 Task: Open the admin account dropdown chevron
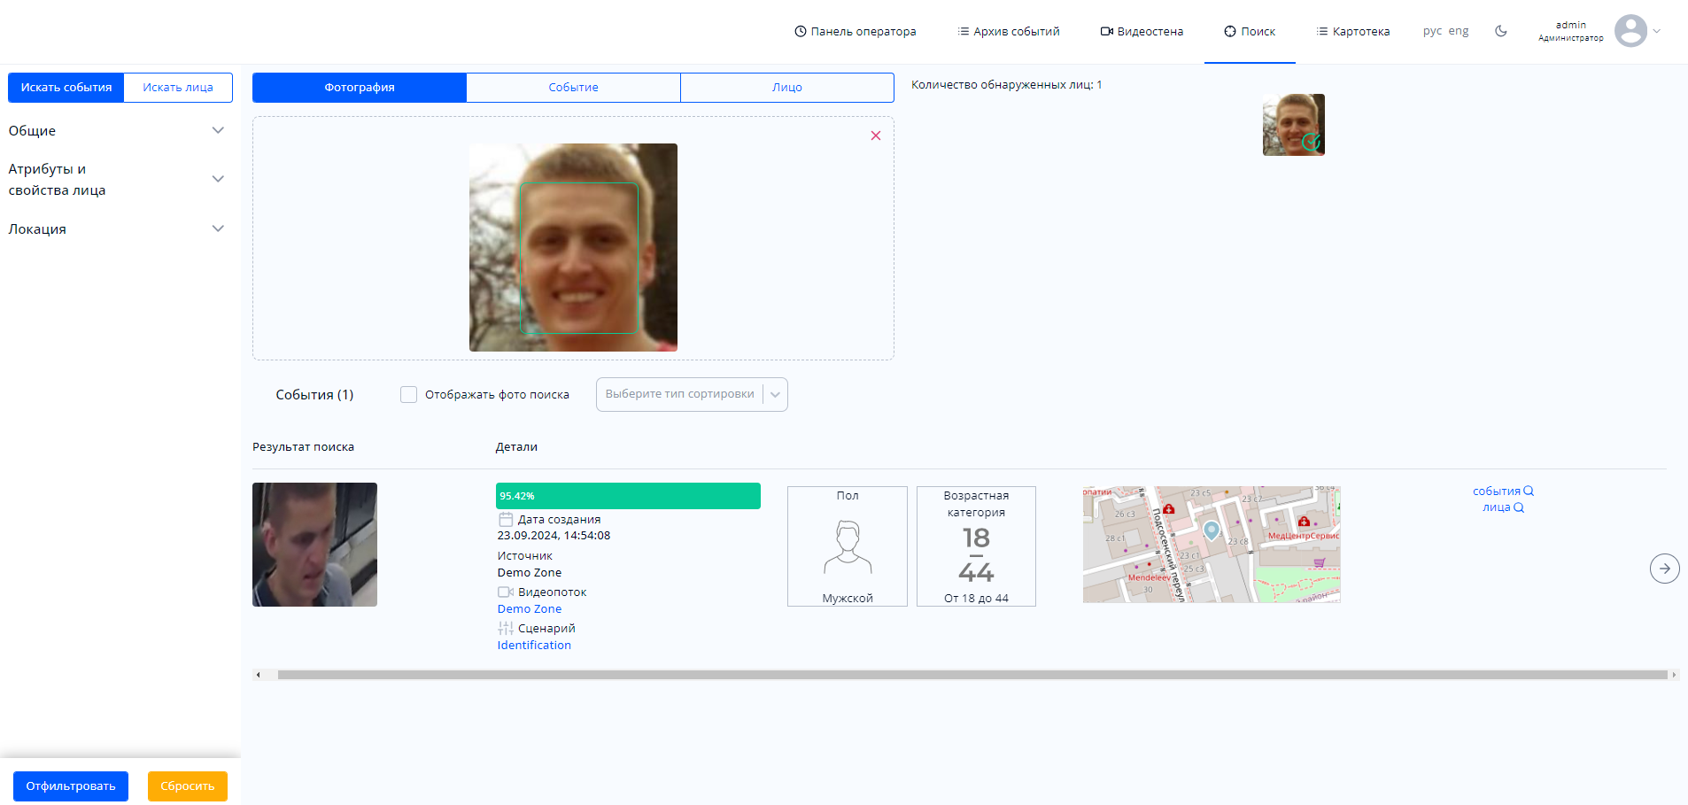1657,31
